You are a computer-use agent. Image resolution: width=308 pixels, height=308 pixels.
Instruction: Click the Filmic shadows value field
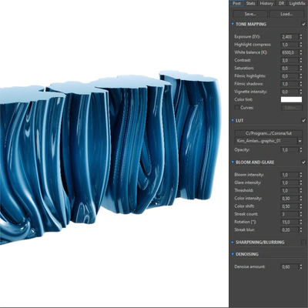click(290, 84)
